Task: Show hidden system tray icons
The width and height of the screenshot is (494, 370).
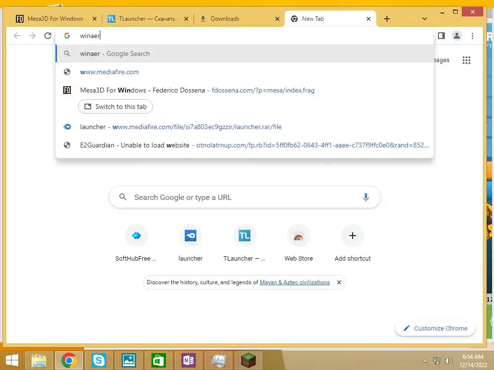Action: coord(425,361)
